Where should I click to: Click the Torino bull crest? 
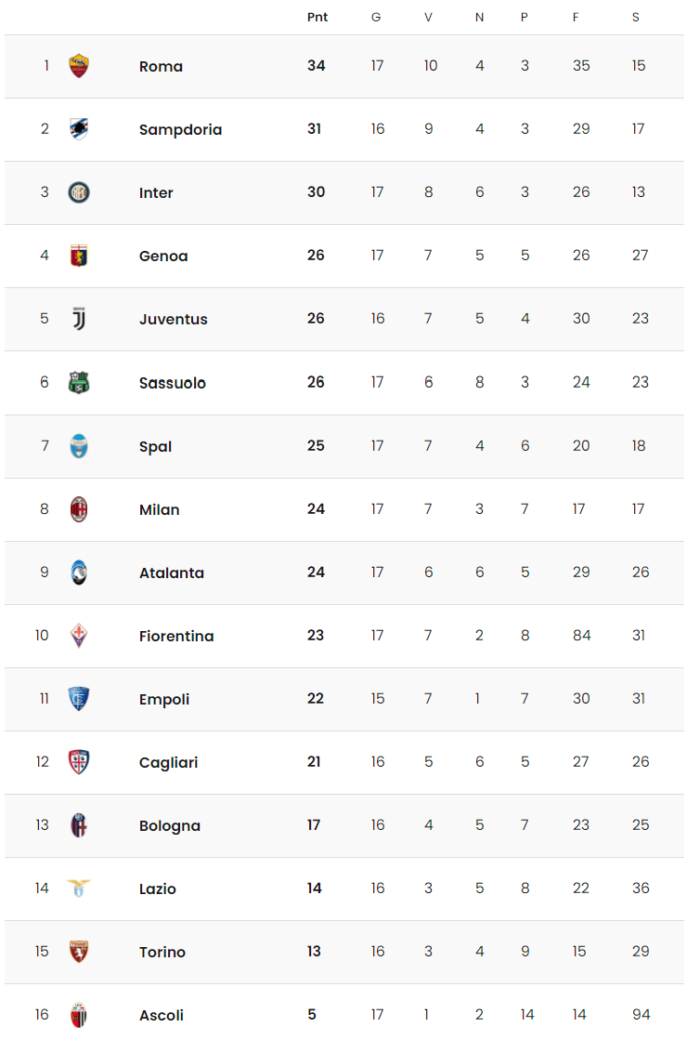point(79,951)
